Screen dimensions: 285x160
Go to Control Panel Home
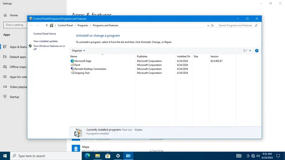click(45, 34)
